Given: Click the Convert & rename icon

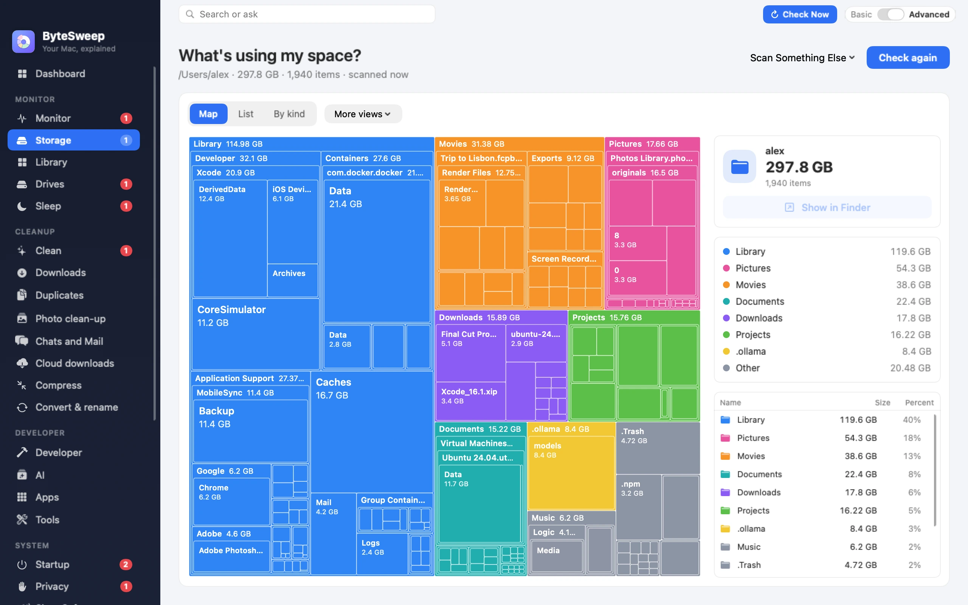Looking at the screenshot, I should coord(22,407).
